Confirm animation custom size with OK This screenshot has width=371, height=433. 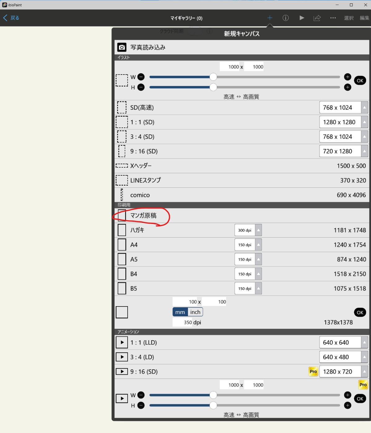[360, 399]
